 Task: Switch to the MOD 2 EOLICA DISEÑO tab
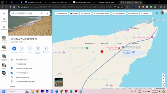tap(36, 2)
